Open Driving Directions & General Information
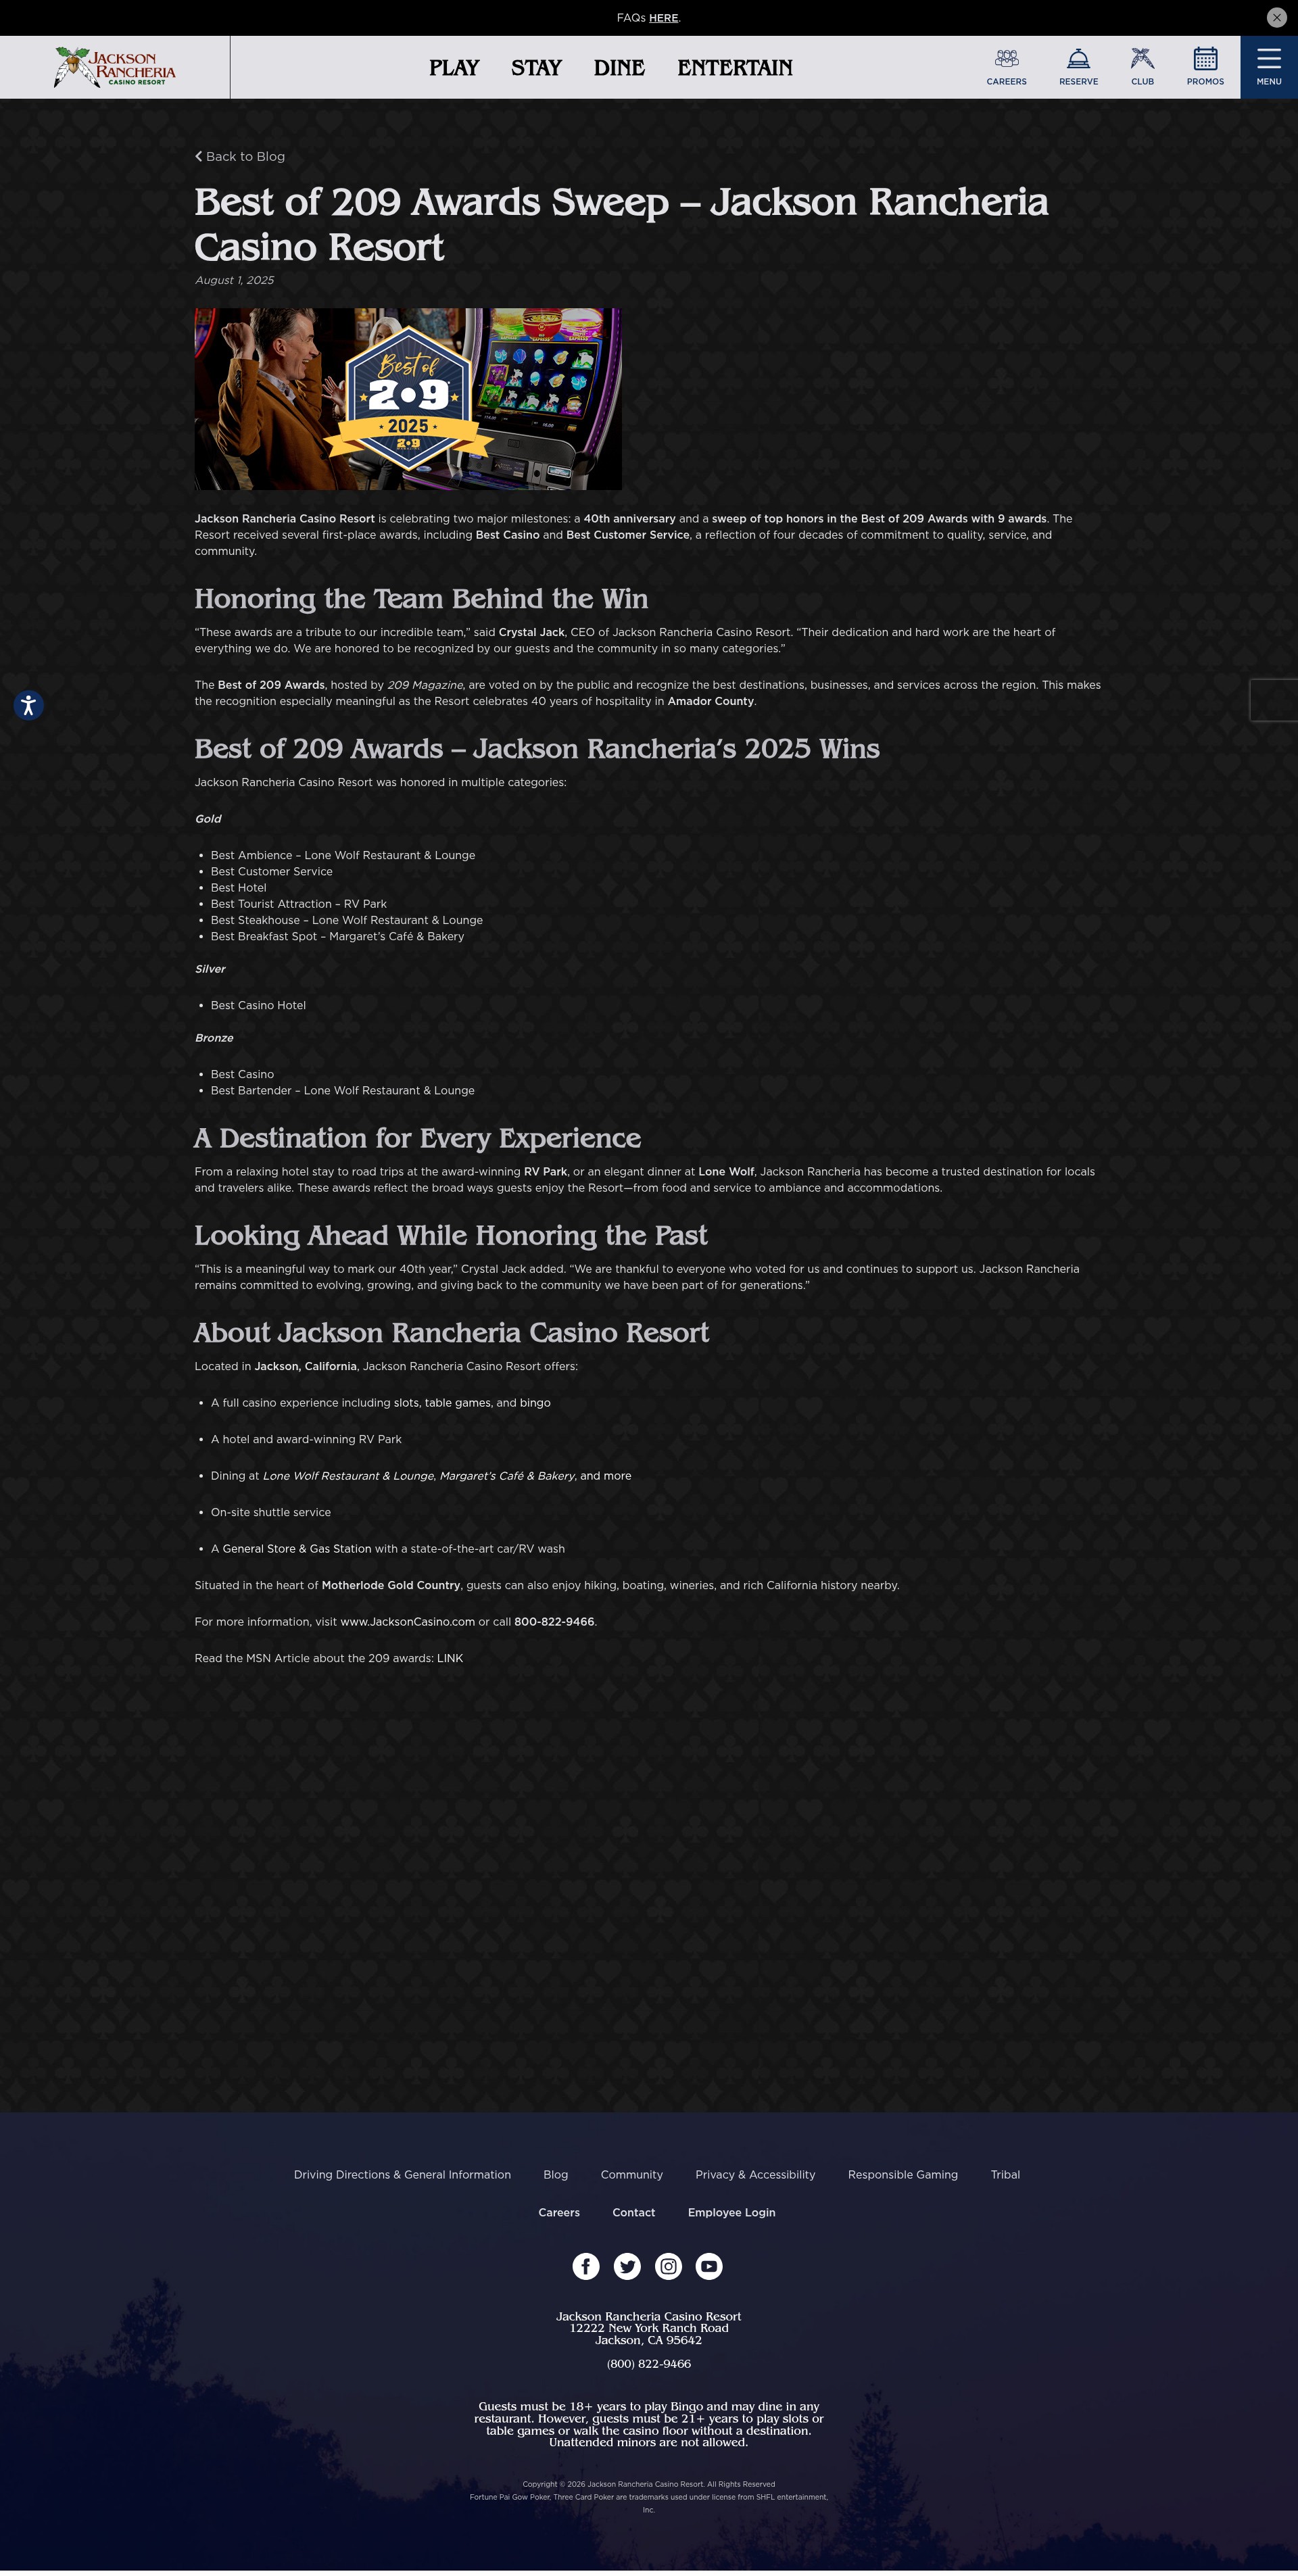The height and width of the screenshot is (2576, 1298). point(402,2174)
